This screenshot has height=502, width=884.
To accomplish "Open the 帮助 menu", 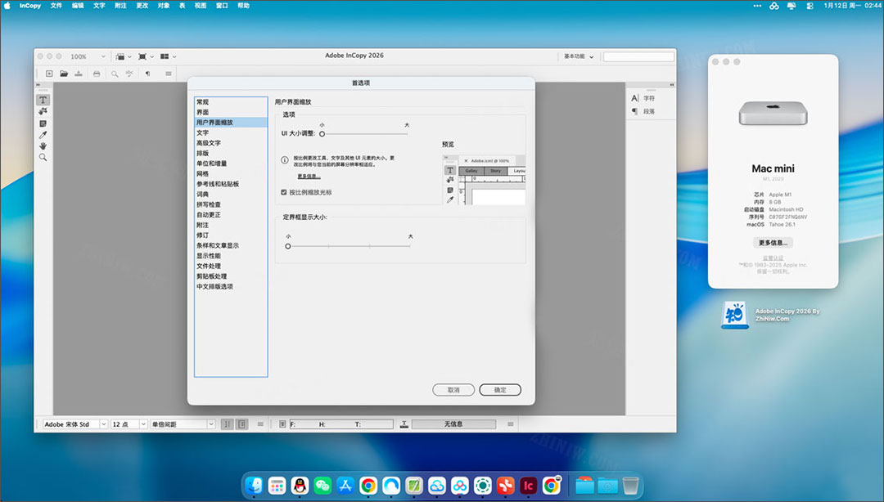I will pos(244,6).
